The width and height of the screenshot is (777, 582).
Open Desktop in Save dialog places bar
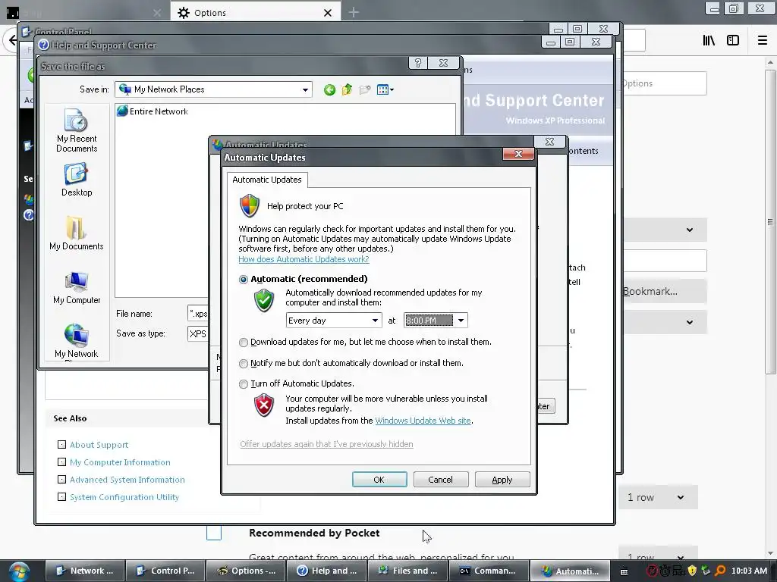[x=77, y=180]
